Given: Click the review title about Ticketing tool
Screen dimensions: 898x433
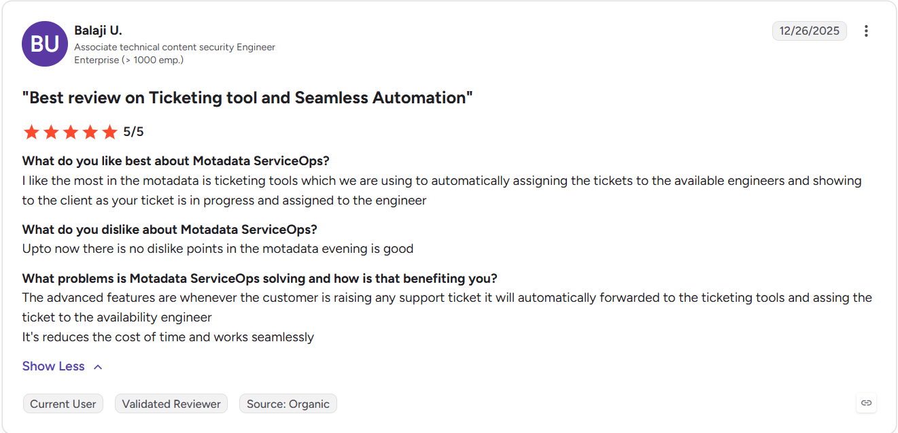Looking at the screenshot, I should click(247, 97).
